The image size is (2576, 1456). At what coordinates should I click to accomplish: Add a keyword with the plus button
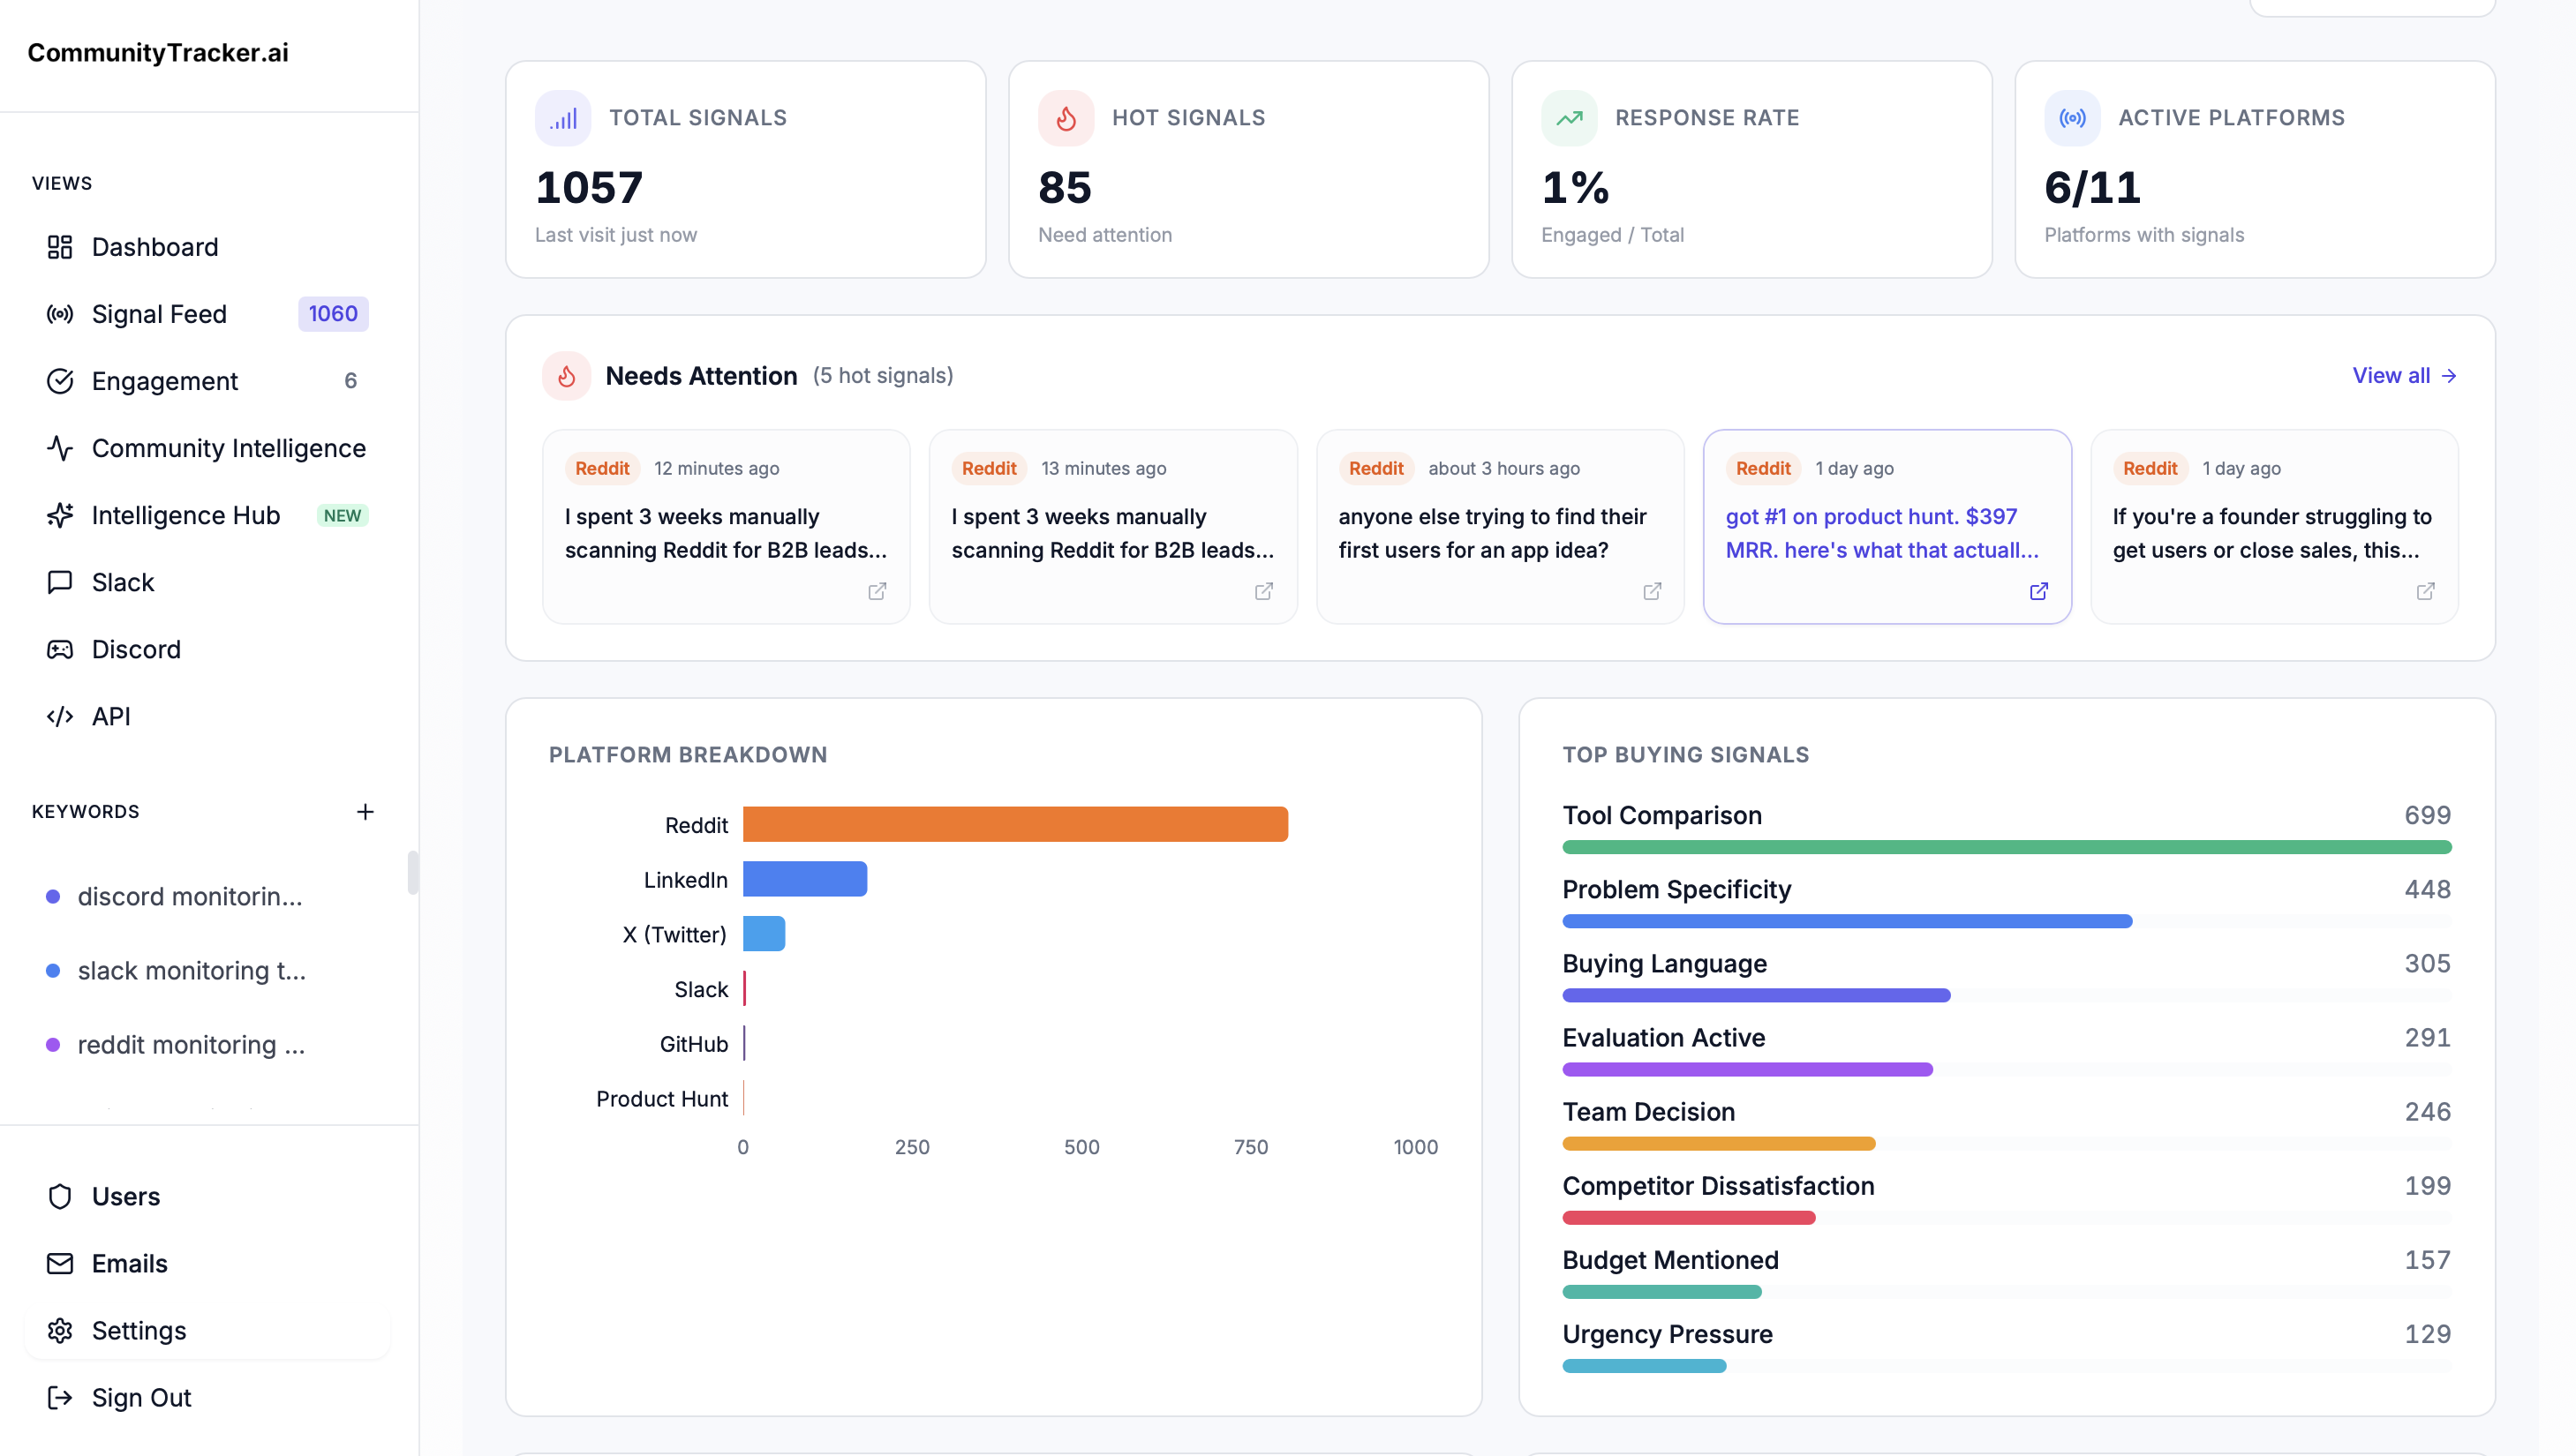point(365,811)
